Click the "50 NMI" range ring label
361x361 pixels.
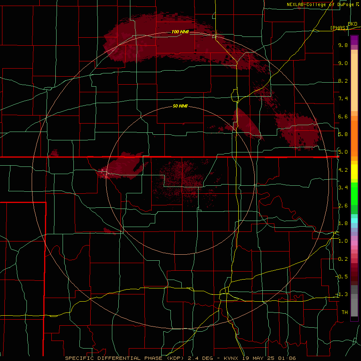180,106
